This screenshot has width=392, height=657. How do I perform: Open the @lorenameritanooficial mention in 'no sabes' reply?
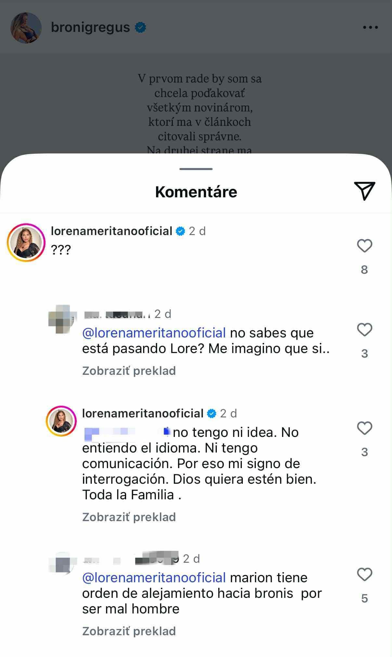pyautogui.click(x=154, y=333)
